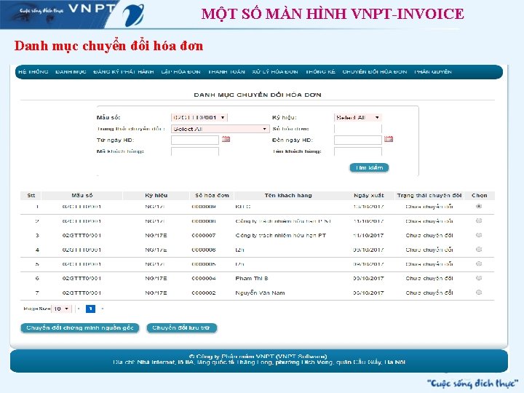Image resolution: width=524 pixels, height=393 pixels.
Task: Open the PHÂN QUYỀN menu
Action: pyautogui.click(x=433, y=72)
